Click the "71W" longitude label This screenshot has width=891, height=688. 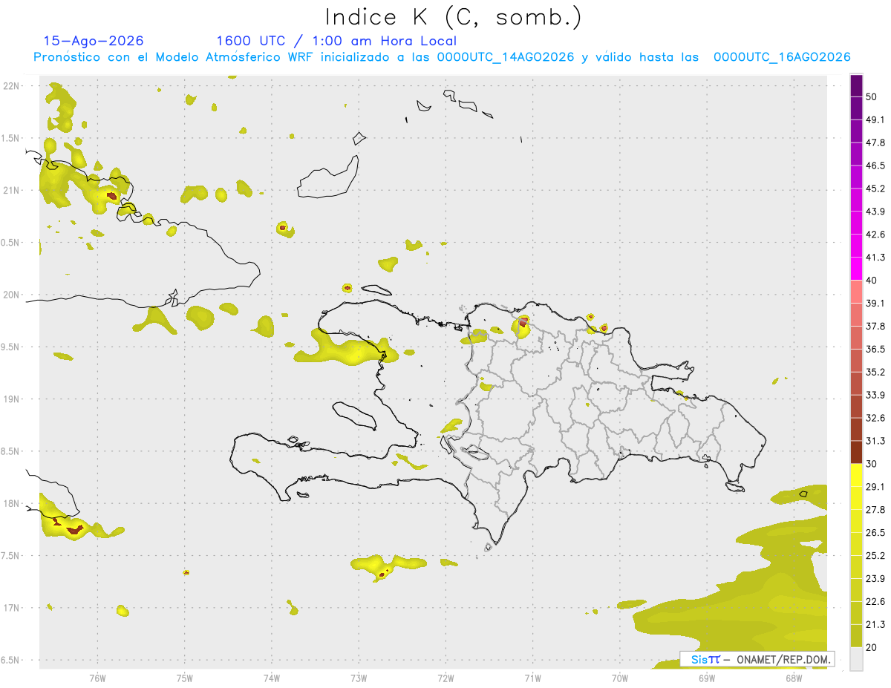coord(532,678)
